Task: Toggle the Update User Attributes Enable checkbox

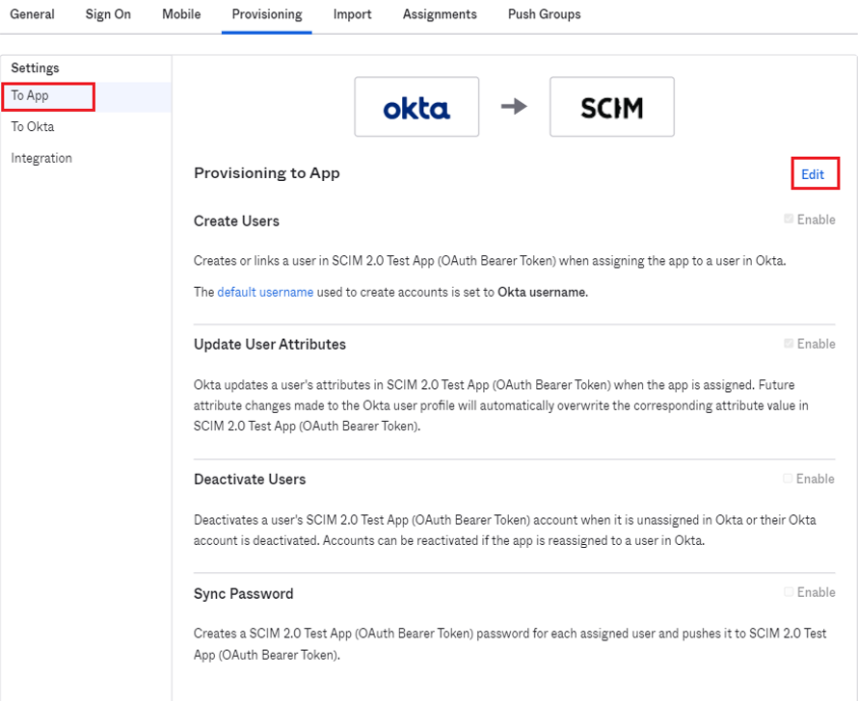Action: (x=789, y=343)
